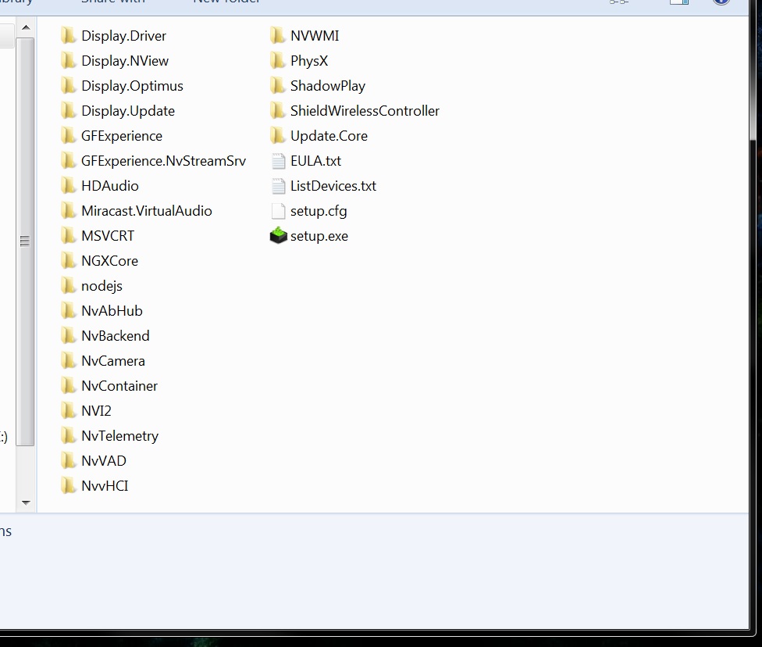Select the GFExperience folder icon
Screen dimensions: 762x647
(x=69, y=136)
